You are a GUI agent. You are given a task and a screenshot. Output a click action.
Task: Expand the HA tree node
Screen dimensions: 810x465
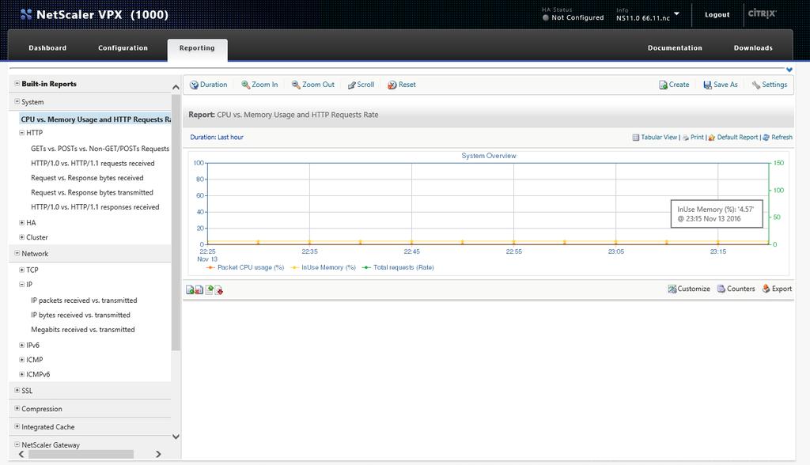21,223
